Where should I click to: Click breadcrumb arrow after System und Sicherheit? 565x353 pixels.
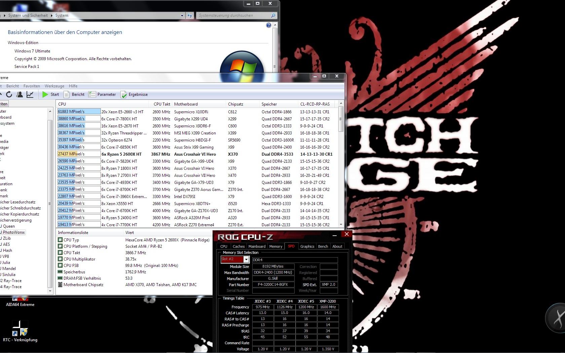(x=51, y=15)
